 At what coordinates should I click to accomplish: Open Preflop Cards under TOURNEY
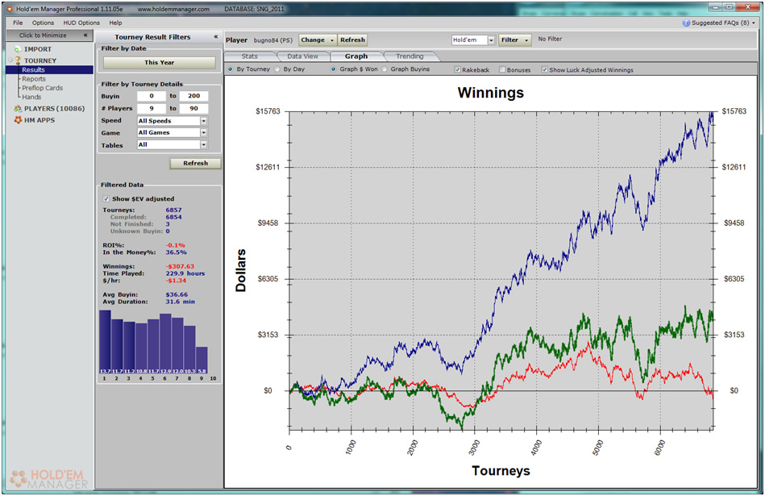[42, 88]
